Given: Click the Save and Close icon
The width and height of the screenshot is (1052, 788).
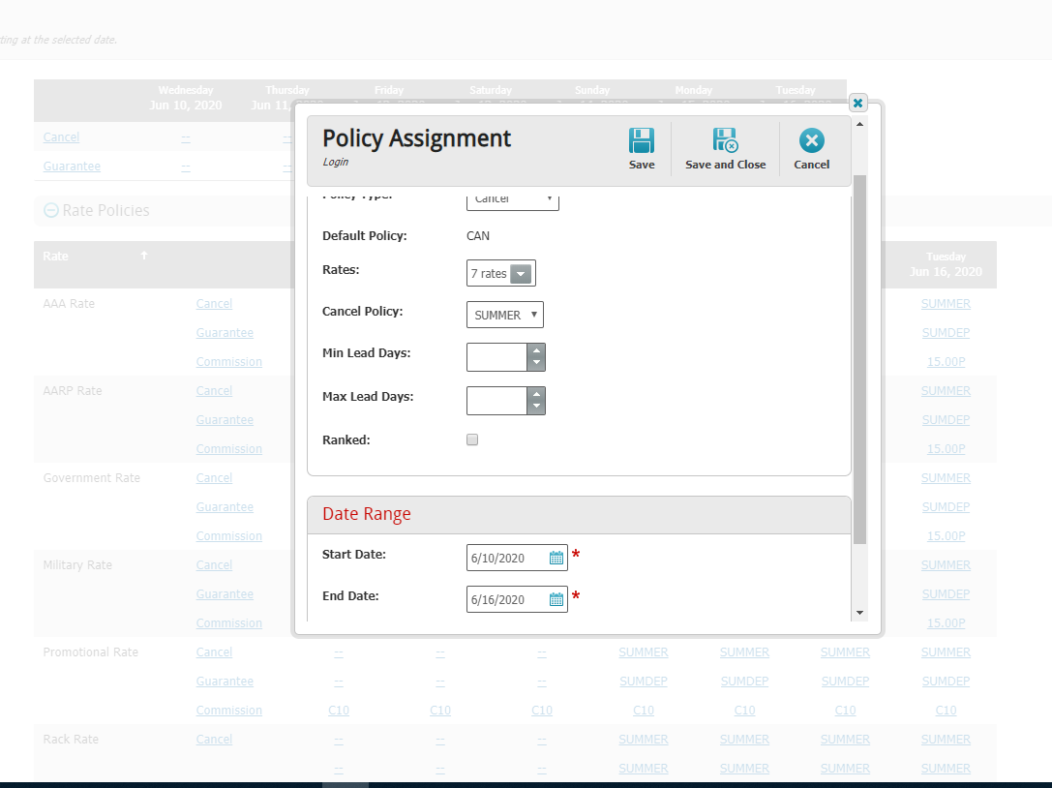Looking at the screenshot, I should click(725, 140).
